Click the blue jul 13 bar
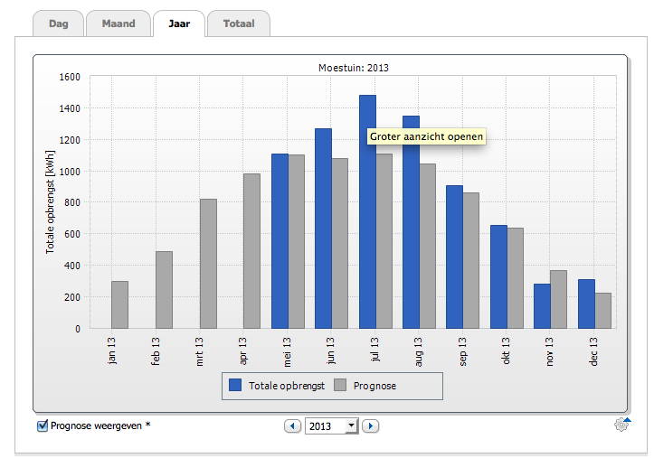 (x=367, y=212)
